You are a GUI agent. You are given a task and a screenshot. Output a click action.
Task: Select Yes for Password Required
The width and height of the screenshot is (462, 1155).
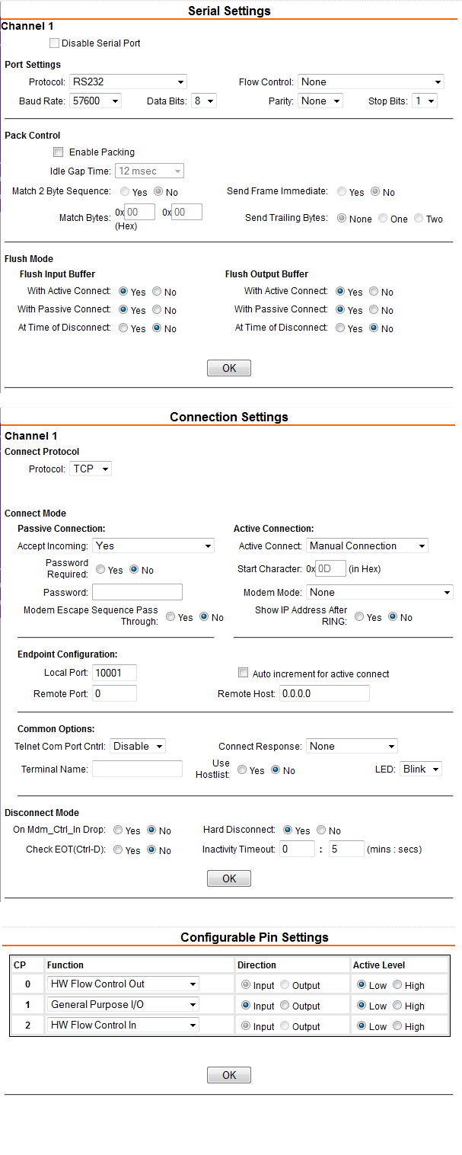(100, 570)
